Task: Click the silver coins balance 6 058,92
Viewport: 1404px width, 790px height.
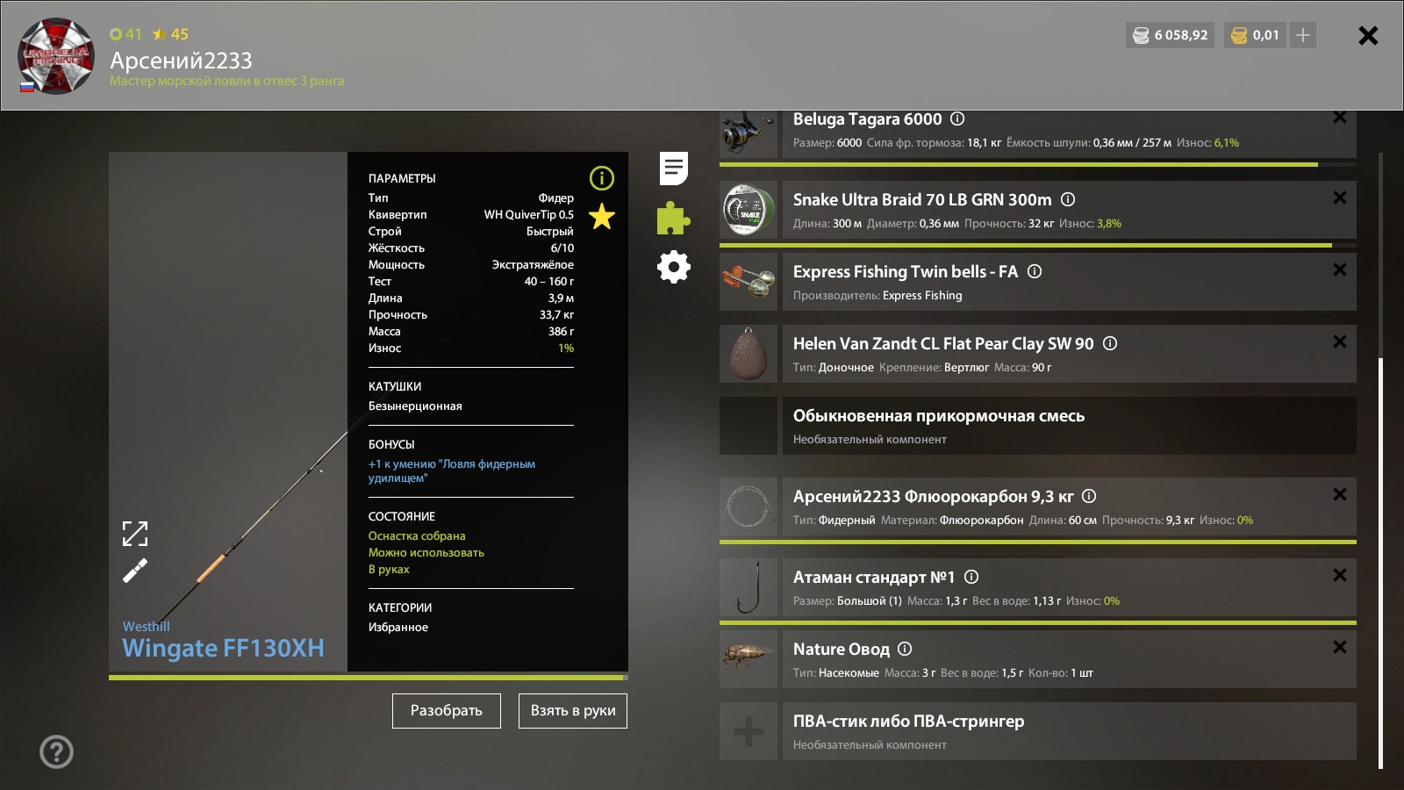Action: pos(1171,35)
